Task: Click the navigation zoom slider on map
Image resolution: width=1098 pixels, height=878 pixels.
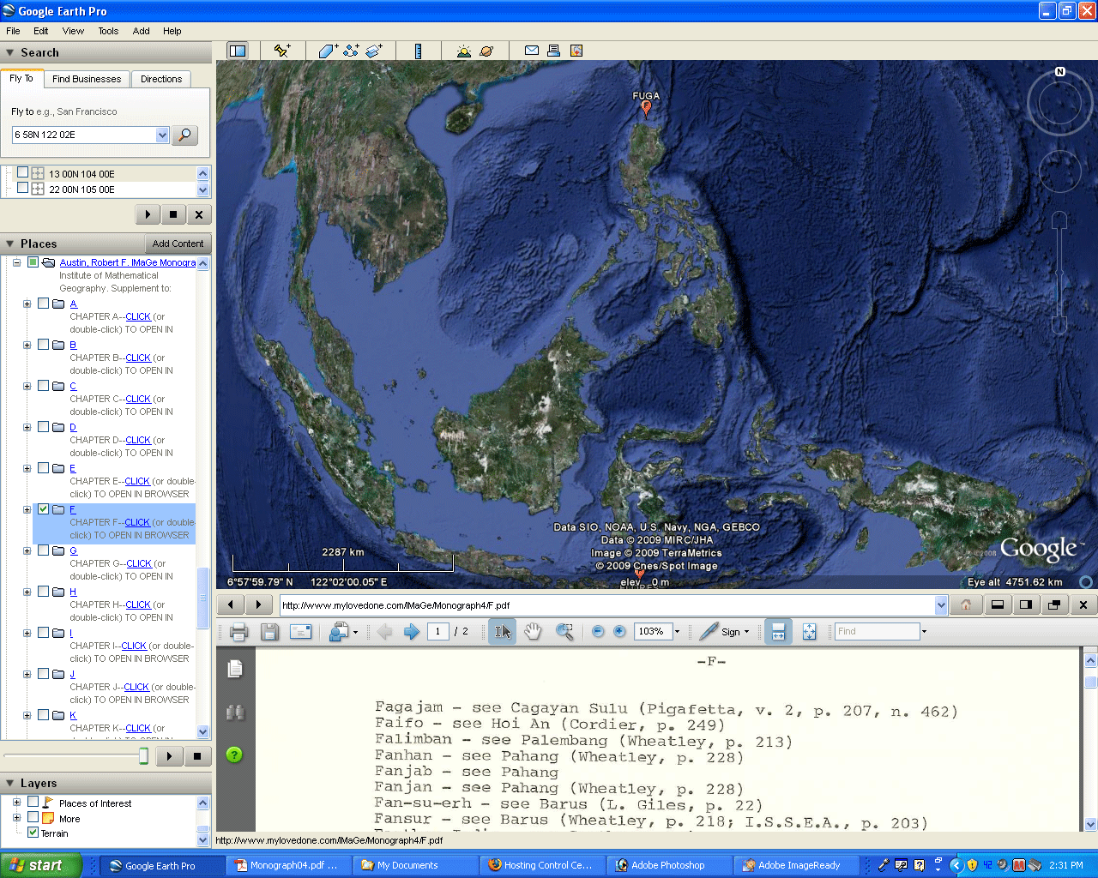Action: 1059,273
